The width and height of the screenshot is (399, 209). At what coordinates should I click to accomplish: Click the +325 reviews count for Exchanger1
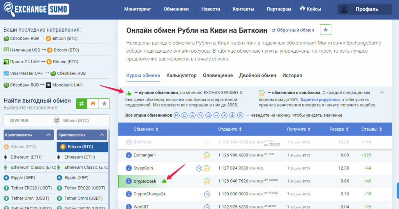tap(366, 155)
